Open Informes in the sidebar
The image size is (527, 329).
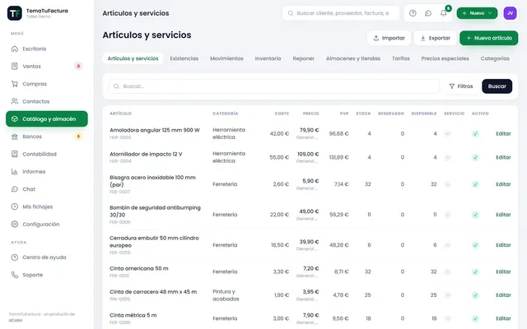pyautogui.click(x=47, y=172)
